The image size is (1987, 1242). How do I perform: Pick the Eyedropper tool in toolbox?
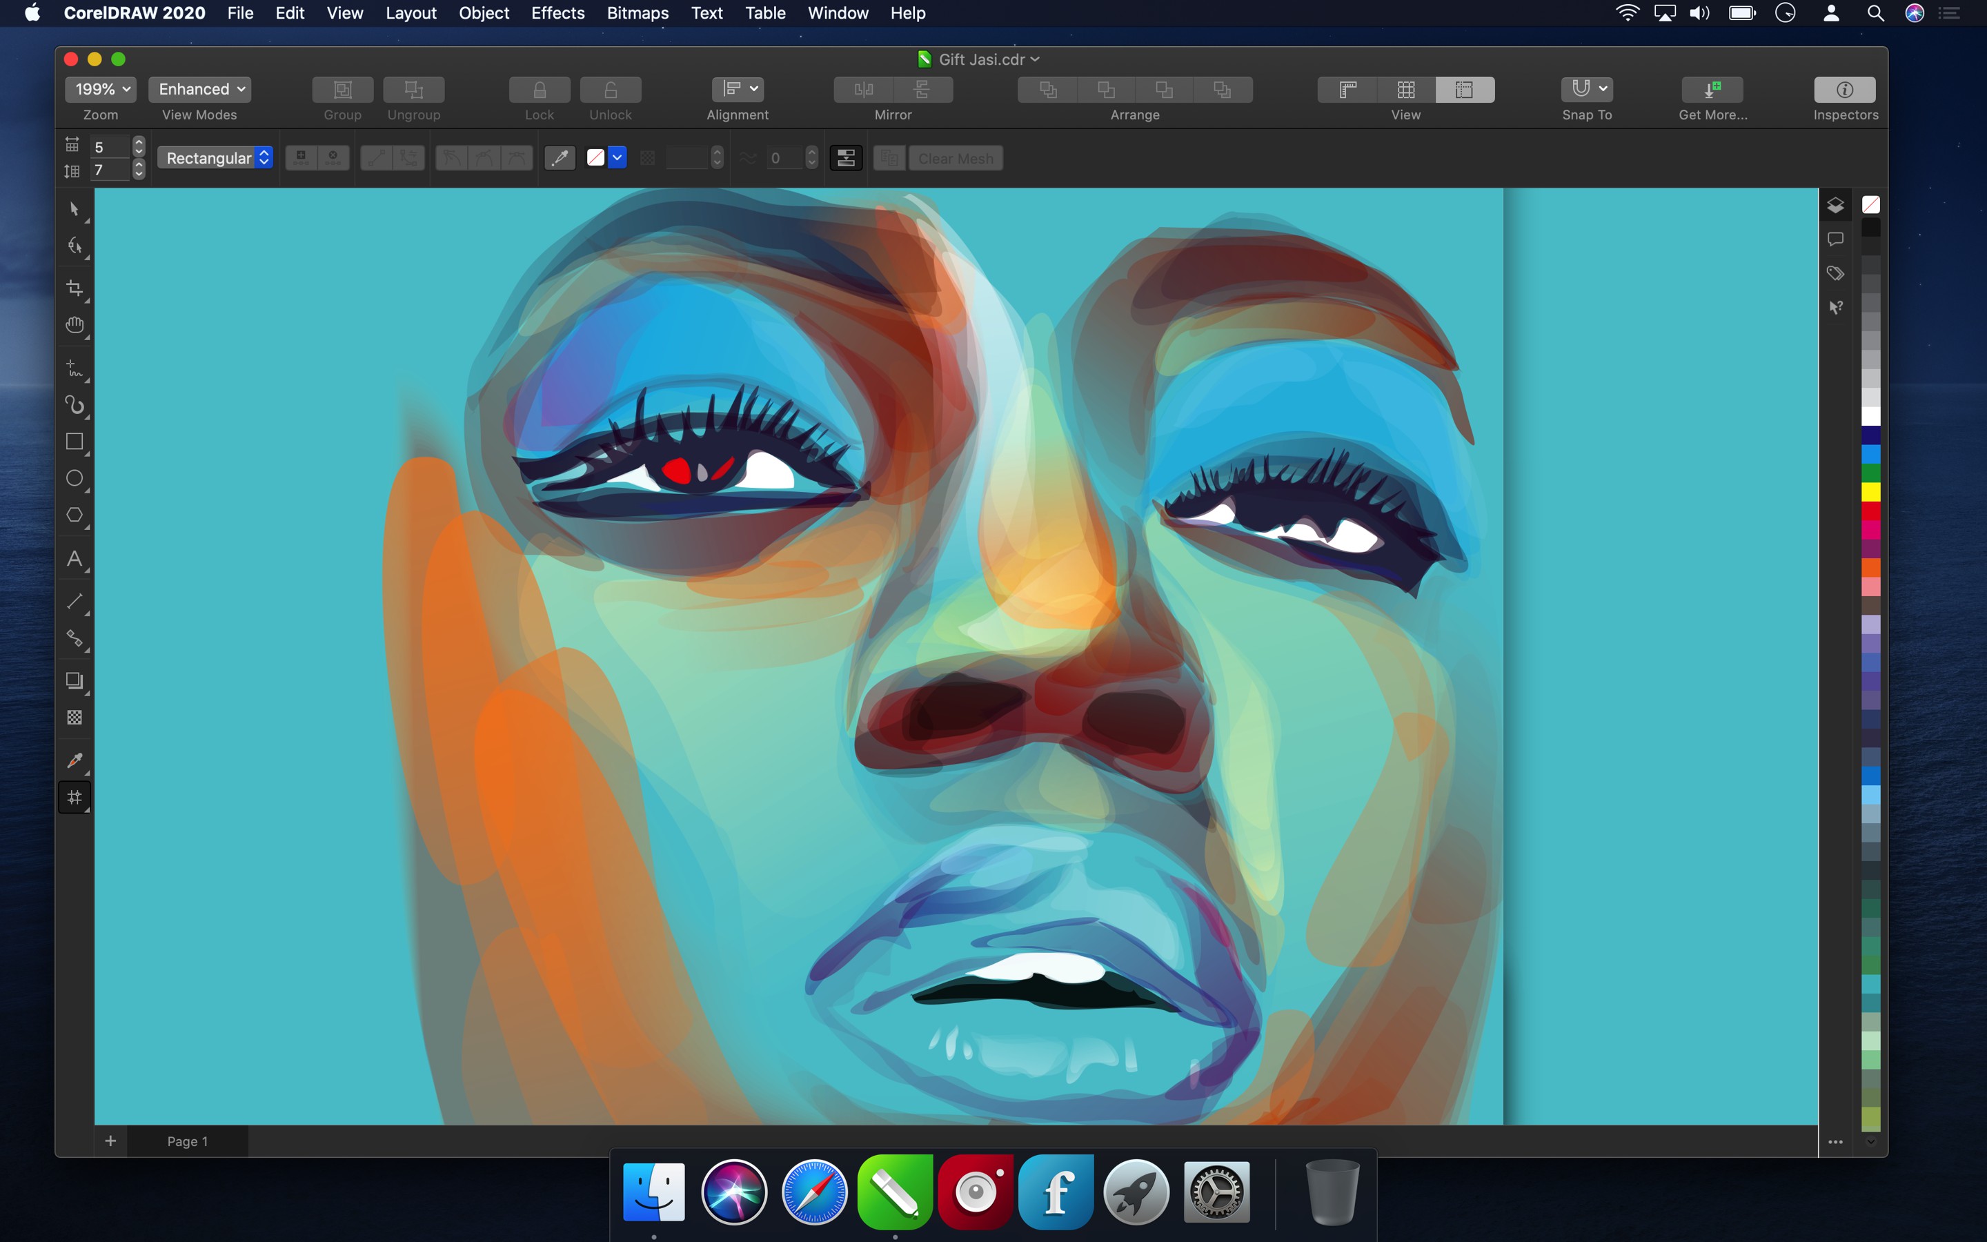pyautogui.click(x=74, y=760)
